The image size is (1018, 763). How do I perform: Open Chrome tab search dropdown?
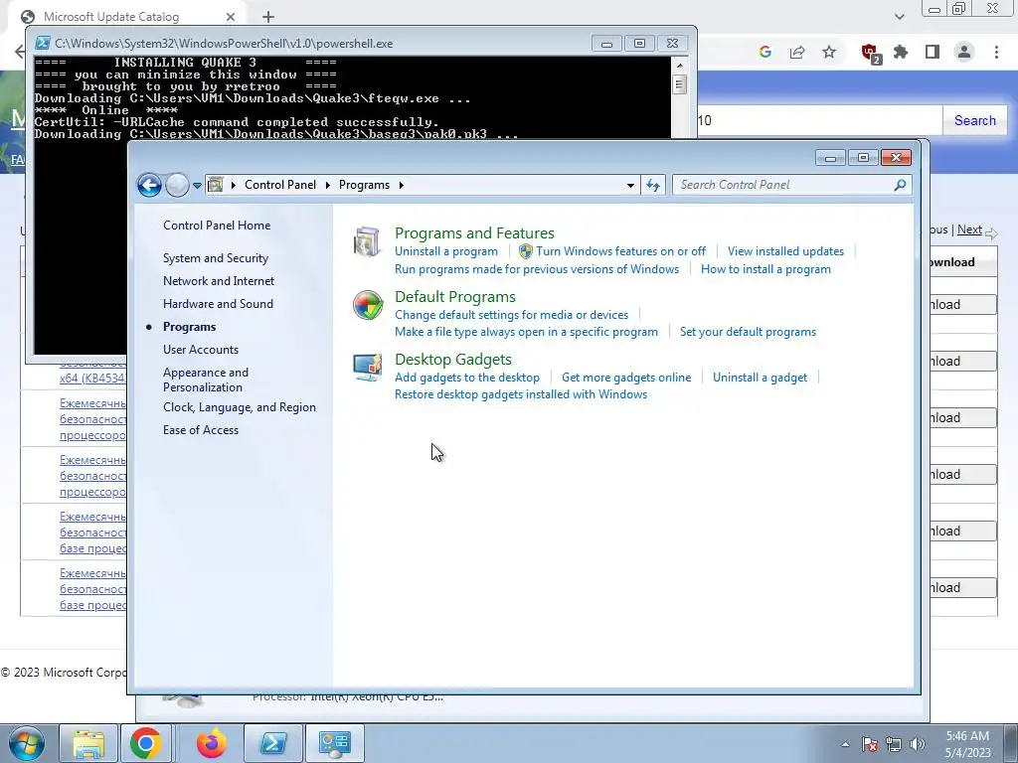click(899, 17)
